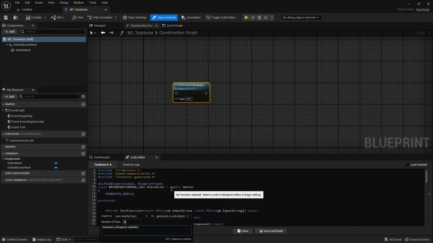Screen dimensions: 433x243
Task: Open the debug object selector dropdown
Action: pos(301,18)
